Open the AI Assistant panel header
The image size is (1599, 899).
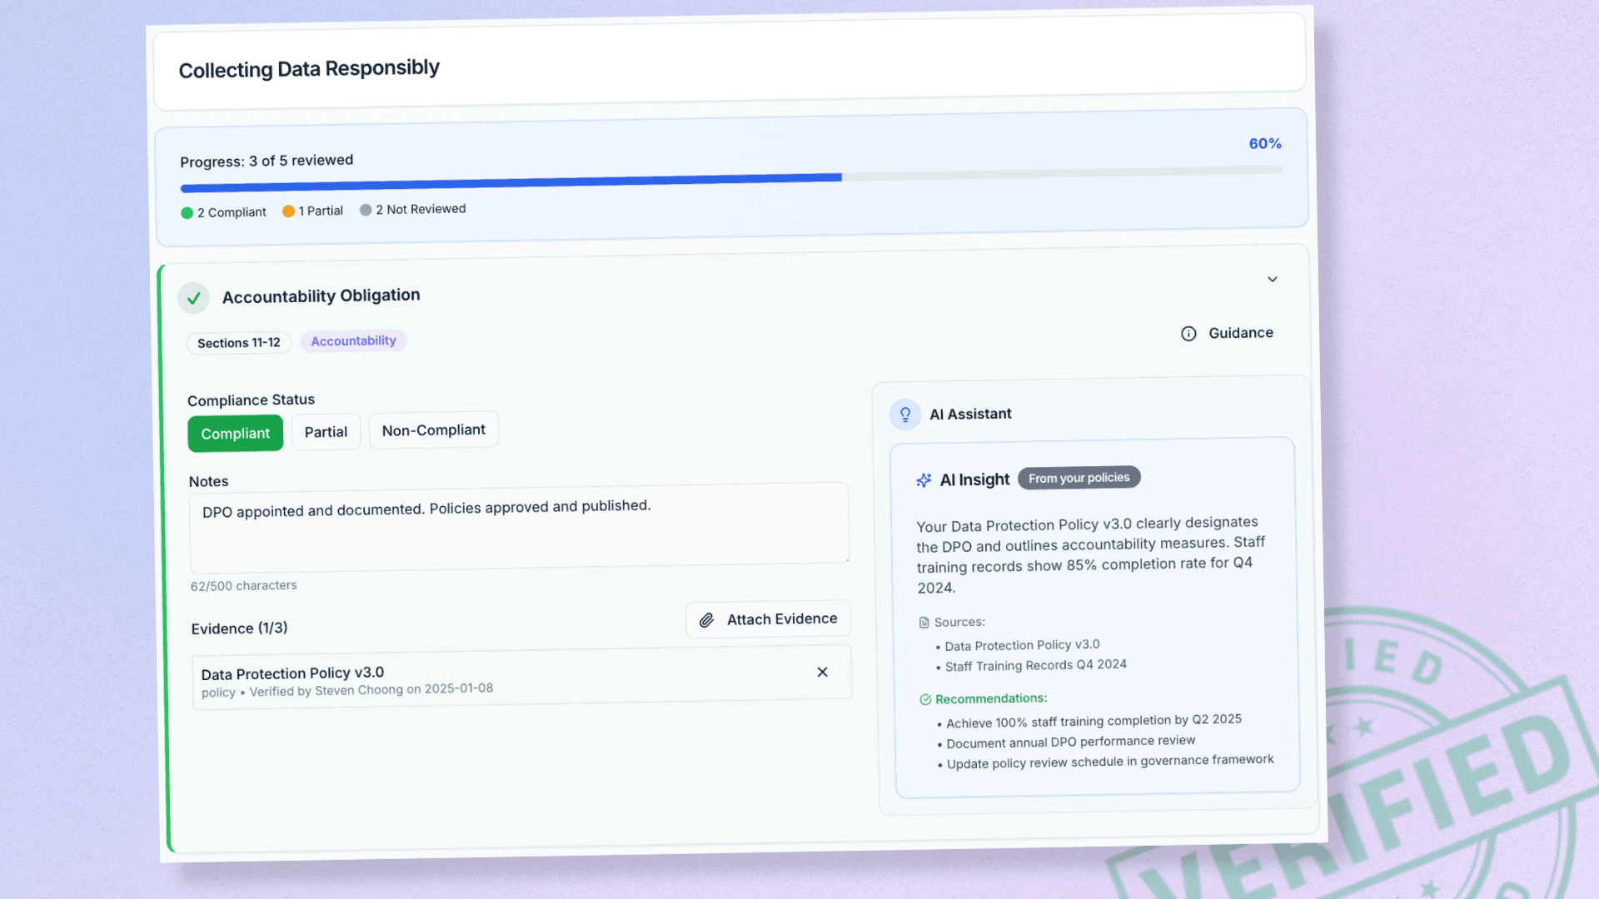(x=970, y=414)
